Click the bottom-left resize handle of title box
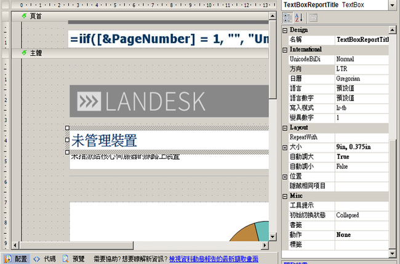 pos(67,152)
